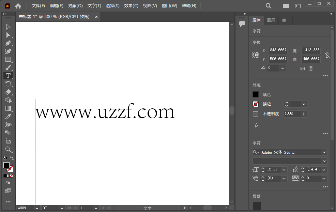
Task: Click the 填色 fill color swatch
Action: pyautogui.click(x=255, y=94)
